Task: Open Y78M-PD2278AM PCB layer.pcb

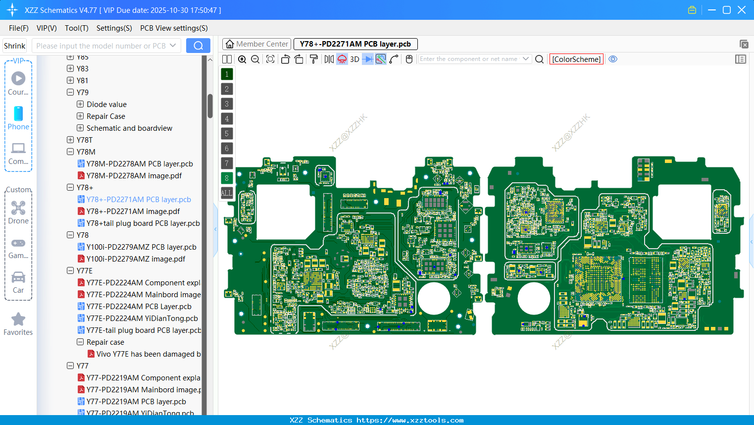Action: (x=140, y=163)
